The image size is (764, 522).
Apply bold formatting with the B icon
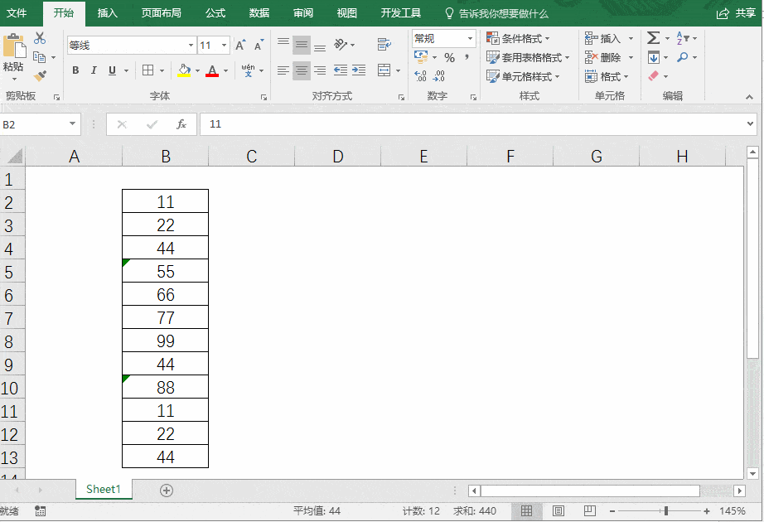75,70
